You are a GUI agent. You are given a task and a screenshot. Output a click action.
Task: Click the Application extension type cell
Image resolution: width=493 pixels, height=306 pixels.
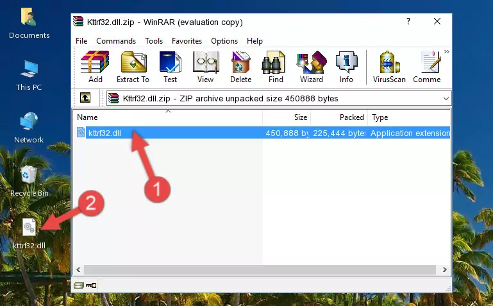[410, 133]
